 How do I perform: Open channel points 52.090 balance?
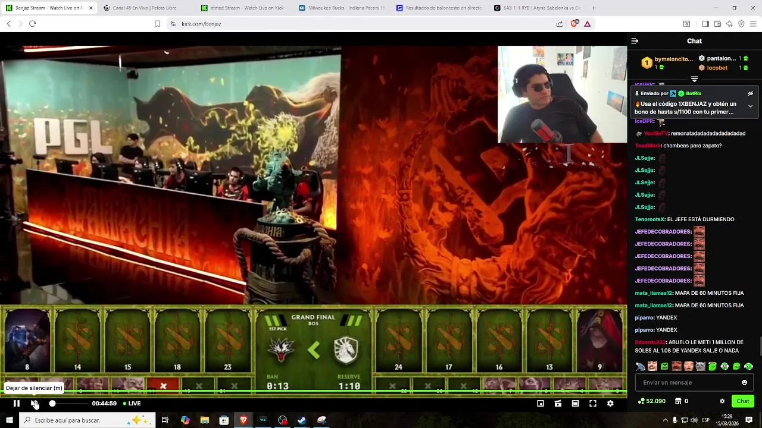pyautogui.click(x=651, y=401)
